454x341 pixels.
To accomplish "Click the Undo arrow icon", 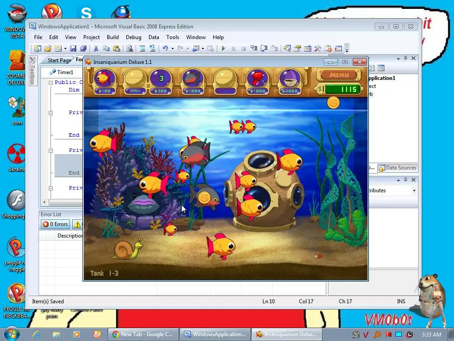I will pos(165,48).
